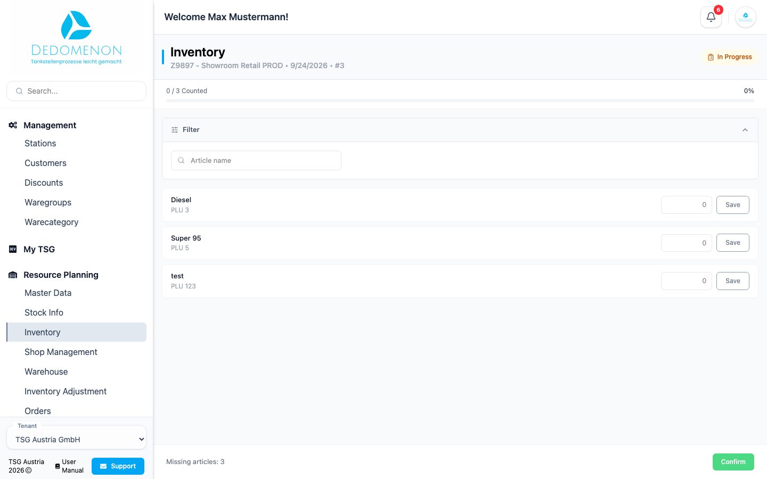Click the '0 / 3 Counted' label

(x=186, y=91)
